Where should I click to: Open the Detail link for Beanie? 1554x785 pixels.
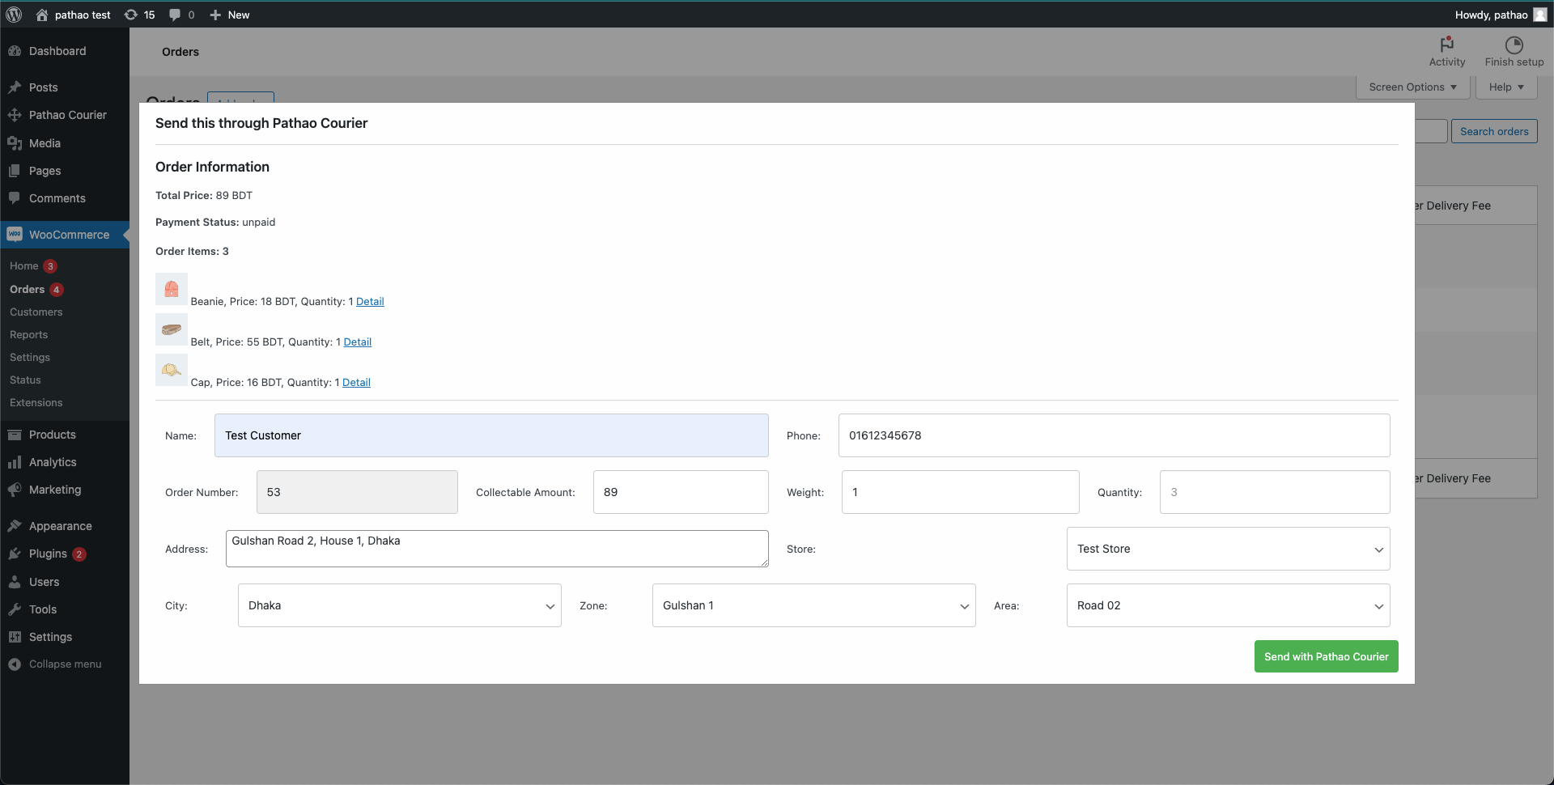(370, 302)
